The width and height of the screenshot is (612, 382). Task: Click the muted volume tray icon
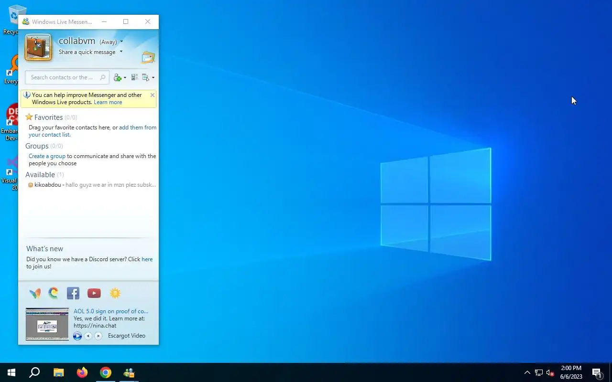tap(550, 372)
